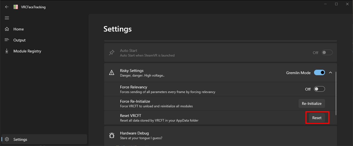Click the Hardware Debug bug icon

click(x=112, y=135)
